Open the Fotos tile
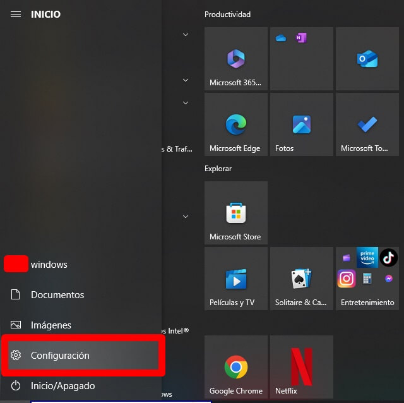 coord(302,124)
